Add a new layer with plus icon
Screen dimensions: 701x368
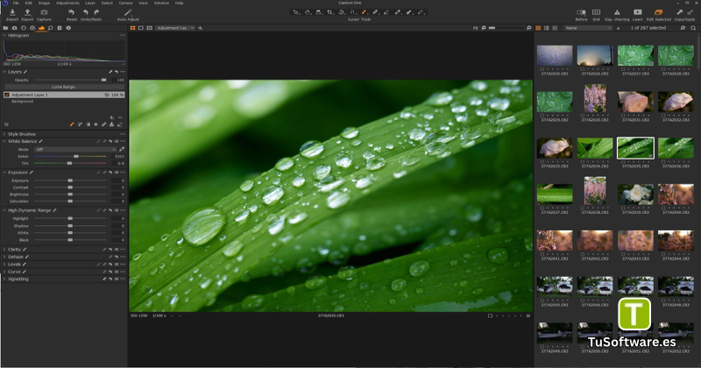click(x=112, y=117)
